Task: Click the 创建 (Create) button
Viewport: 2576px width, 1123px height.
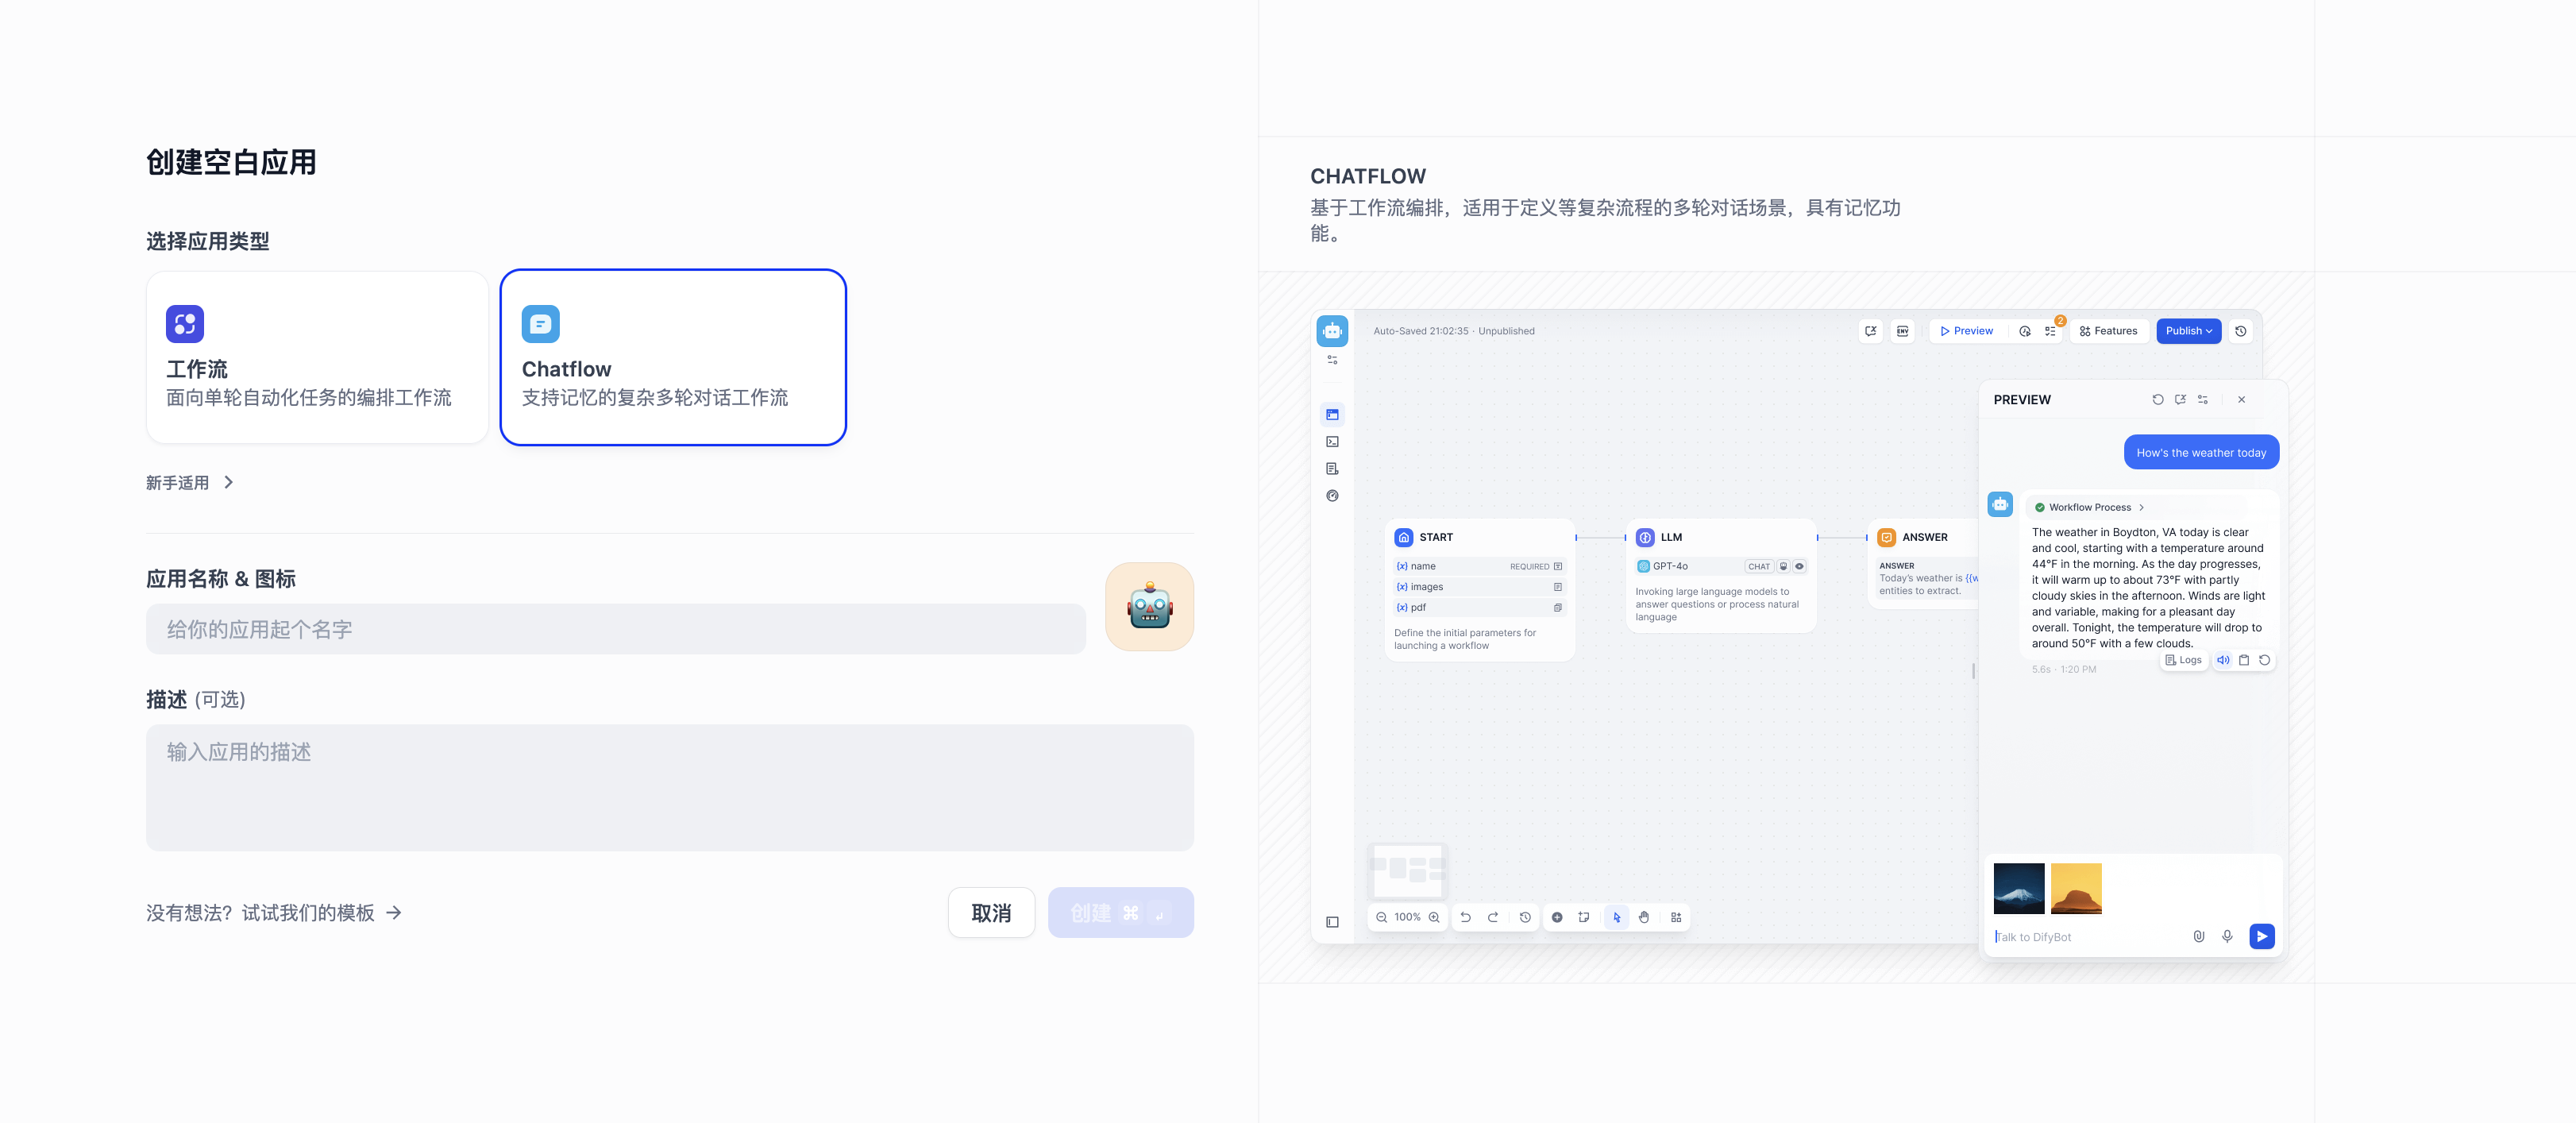Action: [1121, 913]
